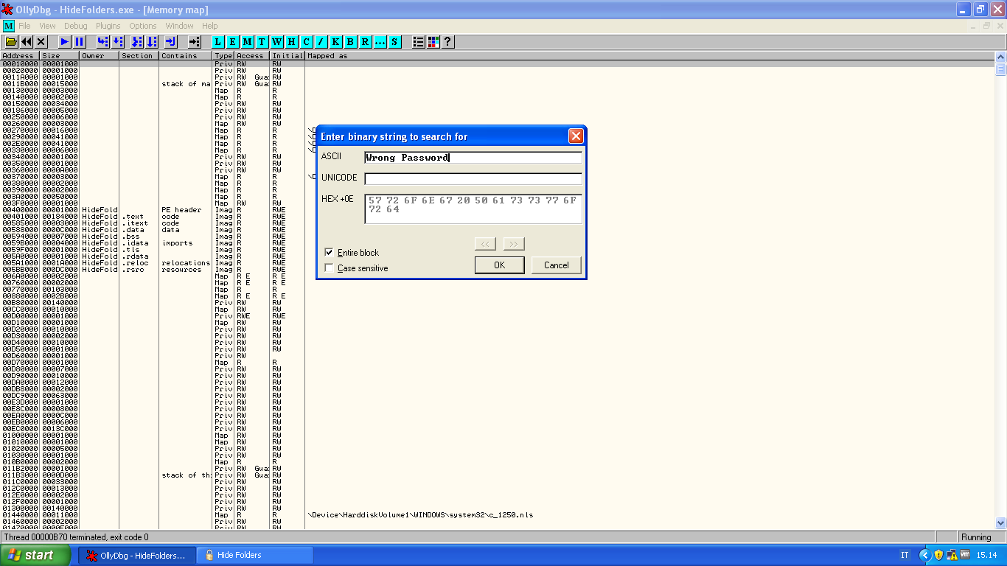The height and width of the screenshot is (566, 1007).
Task: Show Run trace with dots icon
Action: 380,42
